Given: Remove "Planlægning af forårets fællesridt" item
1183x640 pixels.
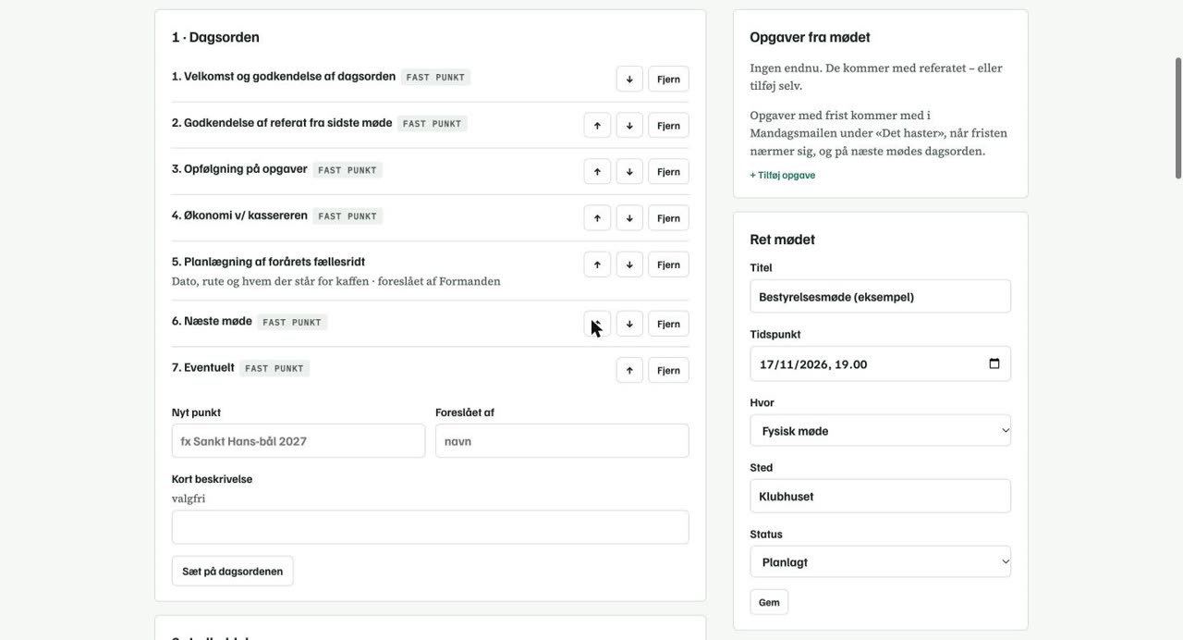Looking at the screenshot, I should pos(668,265).
